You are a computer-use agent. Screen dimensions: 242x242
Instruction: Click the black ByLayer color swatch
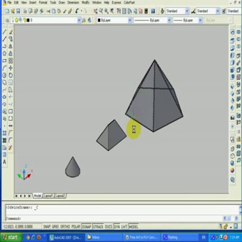[x=99, y=20]
